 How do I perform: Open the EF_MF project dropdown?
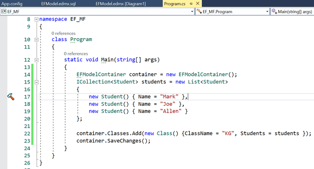[x=192, y=12]
